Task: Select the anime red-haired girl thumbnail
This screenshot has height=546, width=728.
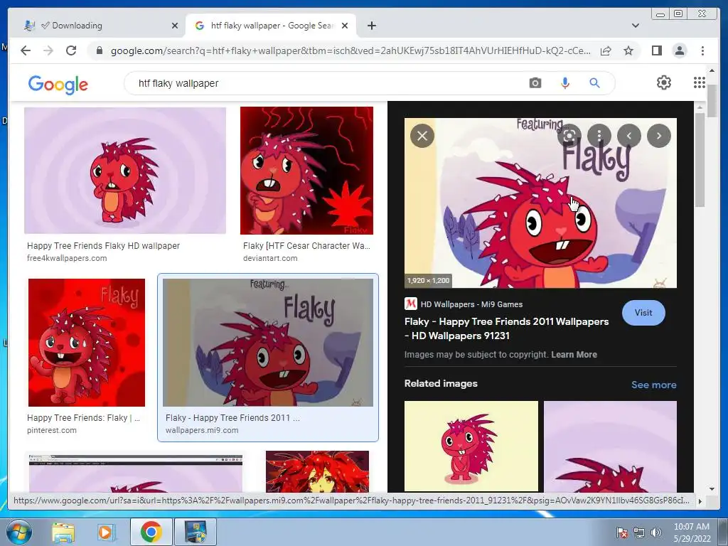Action: pyautogui.click(x=317, y=471)
